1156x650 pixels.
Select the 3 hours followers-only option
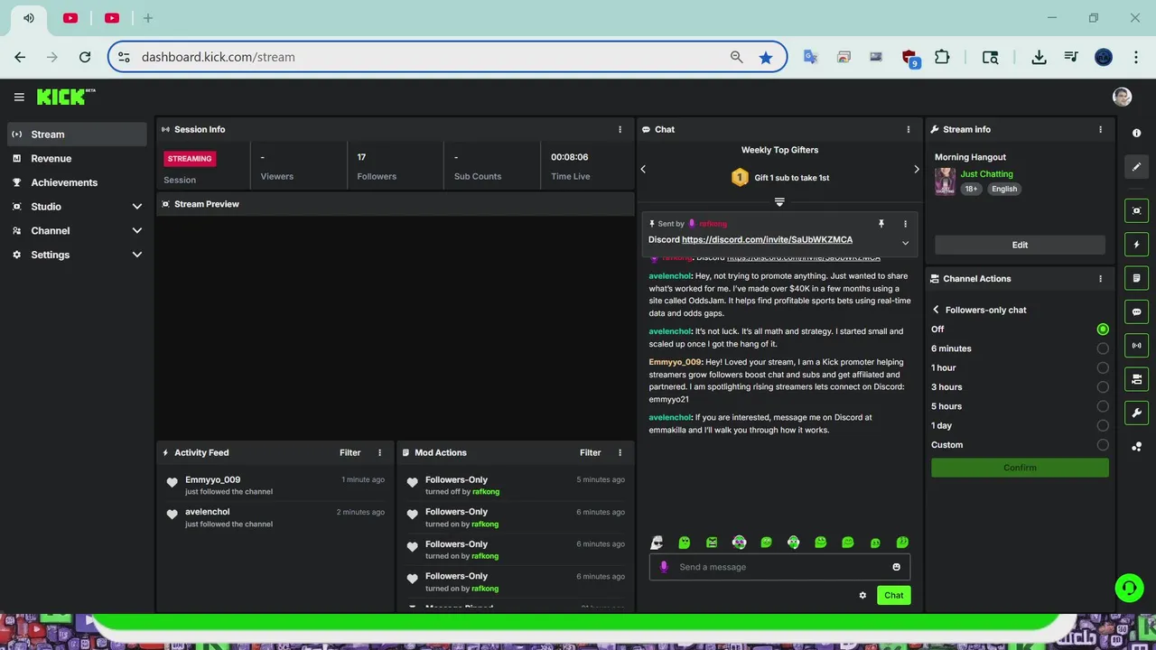pyautogui.click(x=1103, y=387)
